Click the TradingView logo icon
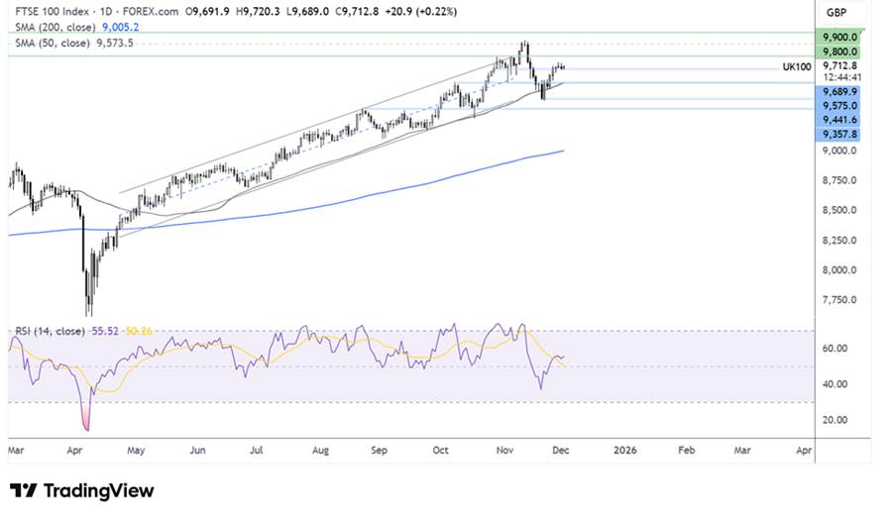 pyautogui.click(x=22, y=491)
